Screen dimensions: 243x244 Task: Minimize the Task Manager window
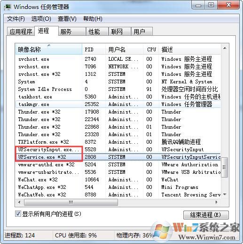198,6
